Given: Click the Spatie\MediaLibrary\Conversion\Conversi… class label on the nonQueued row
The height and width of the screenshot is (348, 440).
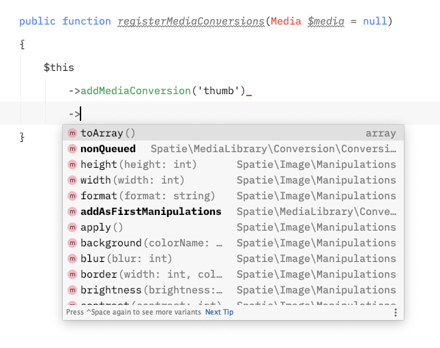Looking at the screenshot, I should 274,149.
